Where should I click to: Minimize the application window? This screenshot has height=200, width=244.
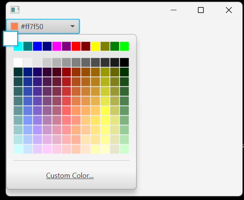[x=173, y=10]
